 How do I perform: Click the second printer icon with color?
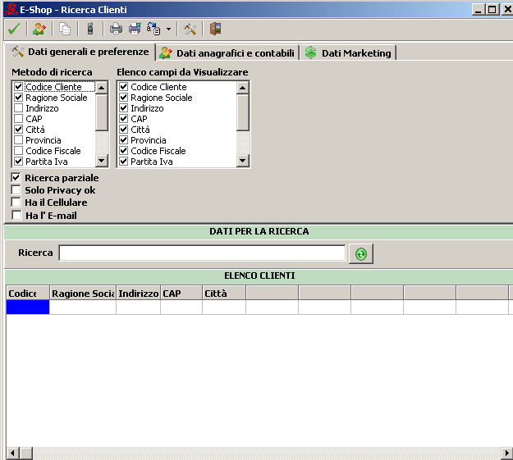135,29
